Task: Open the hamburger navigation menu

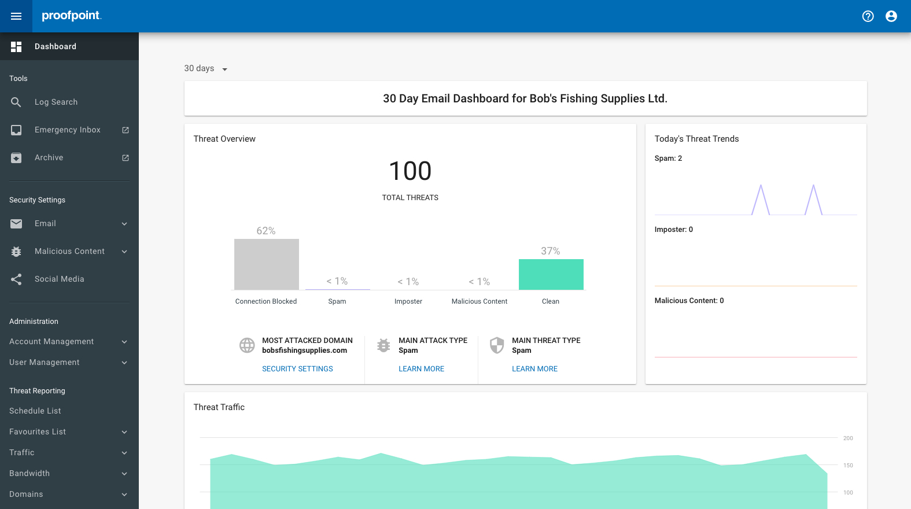Action: point(16,16)
